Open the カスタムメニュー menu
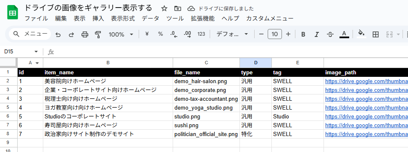408x152 pixels. pyautogui.click(x=270, y=18)
